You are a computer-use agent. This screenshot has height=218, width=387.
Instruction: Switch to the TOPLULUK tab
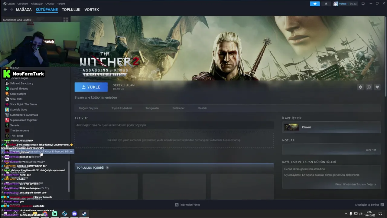coord(71,10)
